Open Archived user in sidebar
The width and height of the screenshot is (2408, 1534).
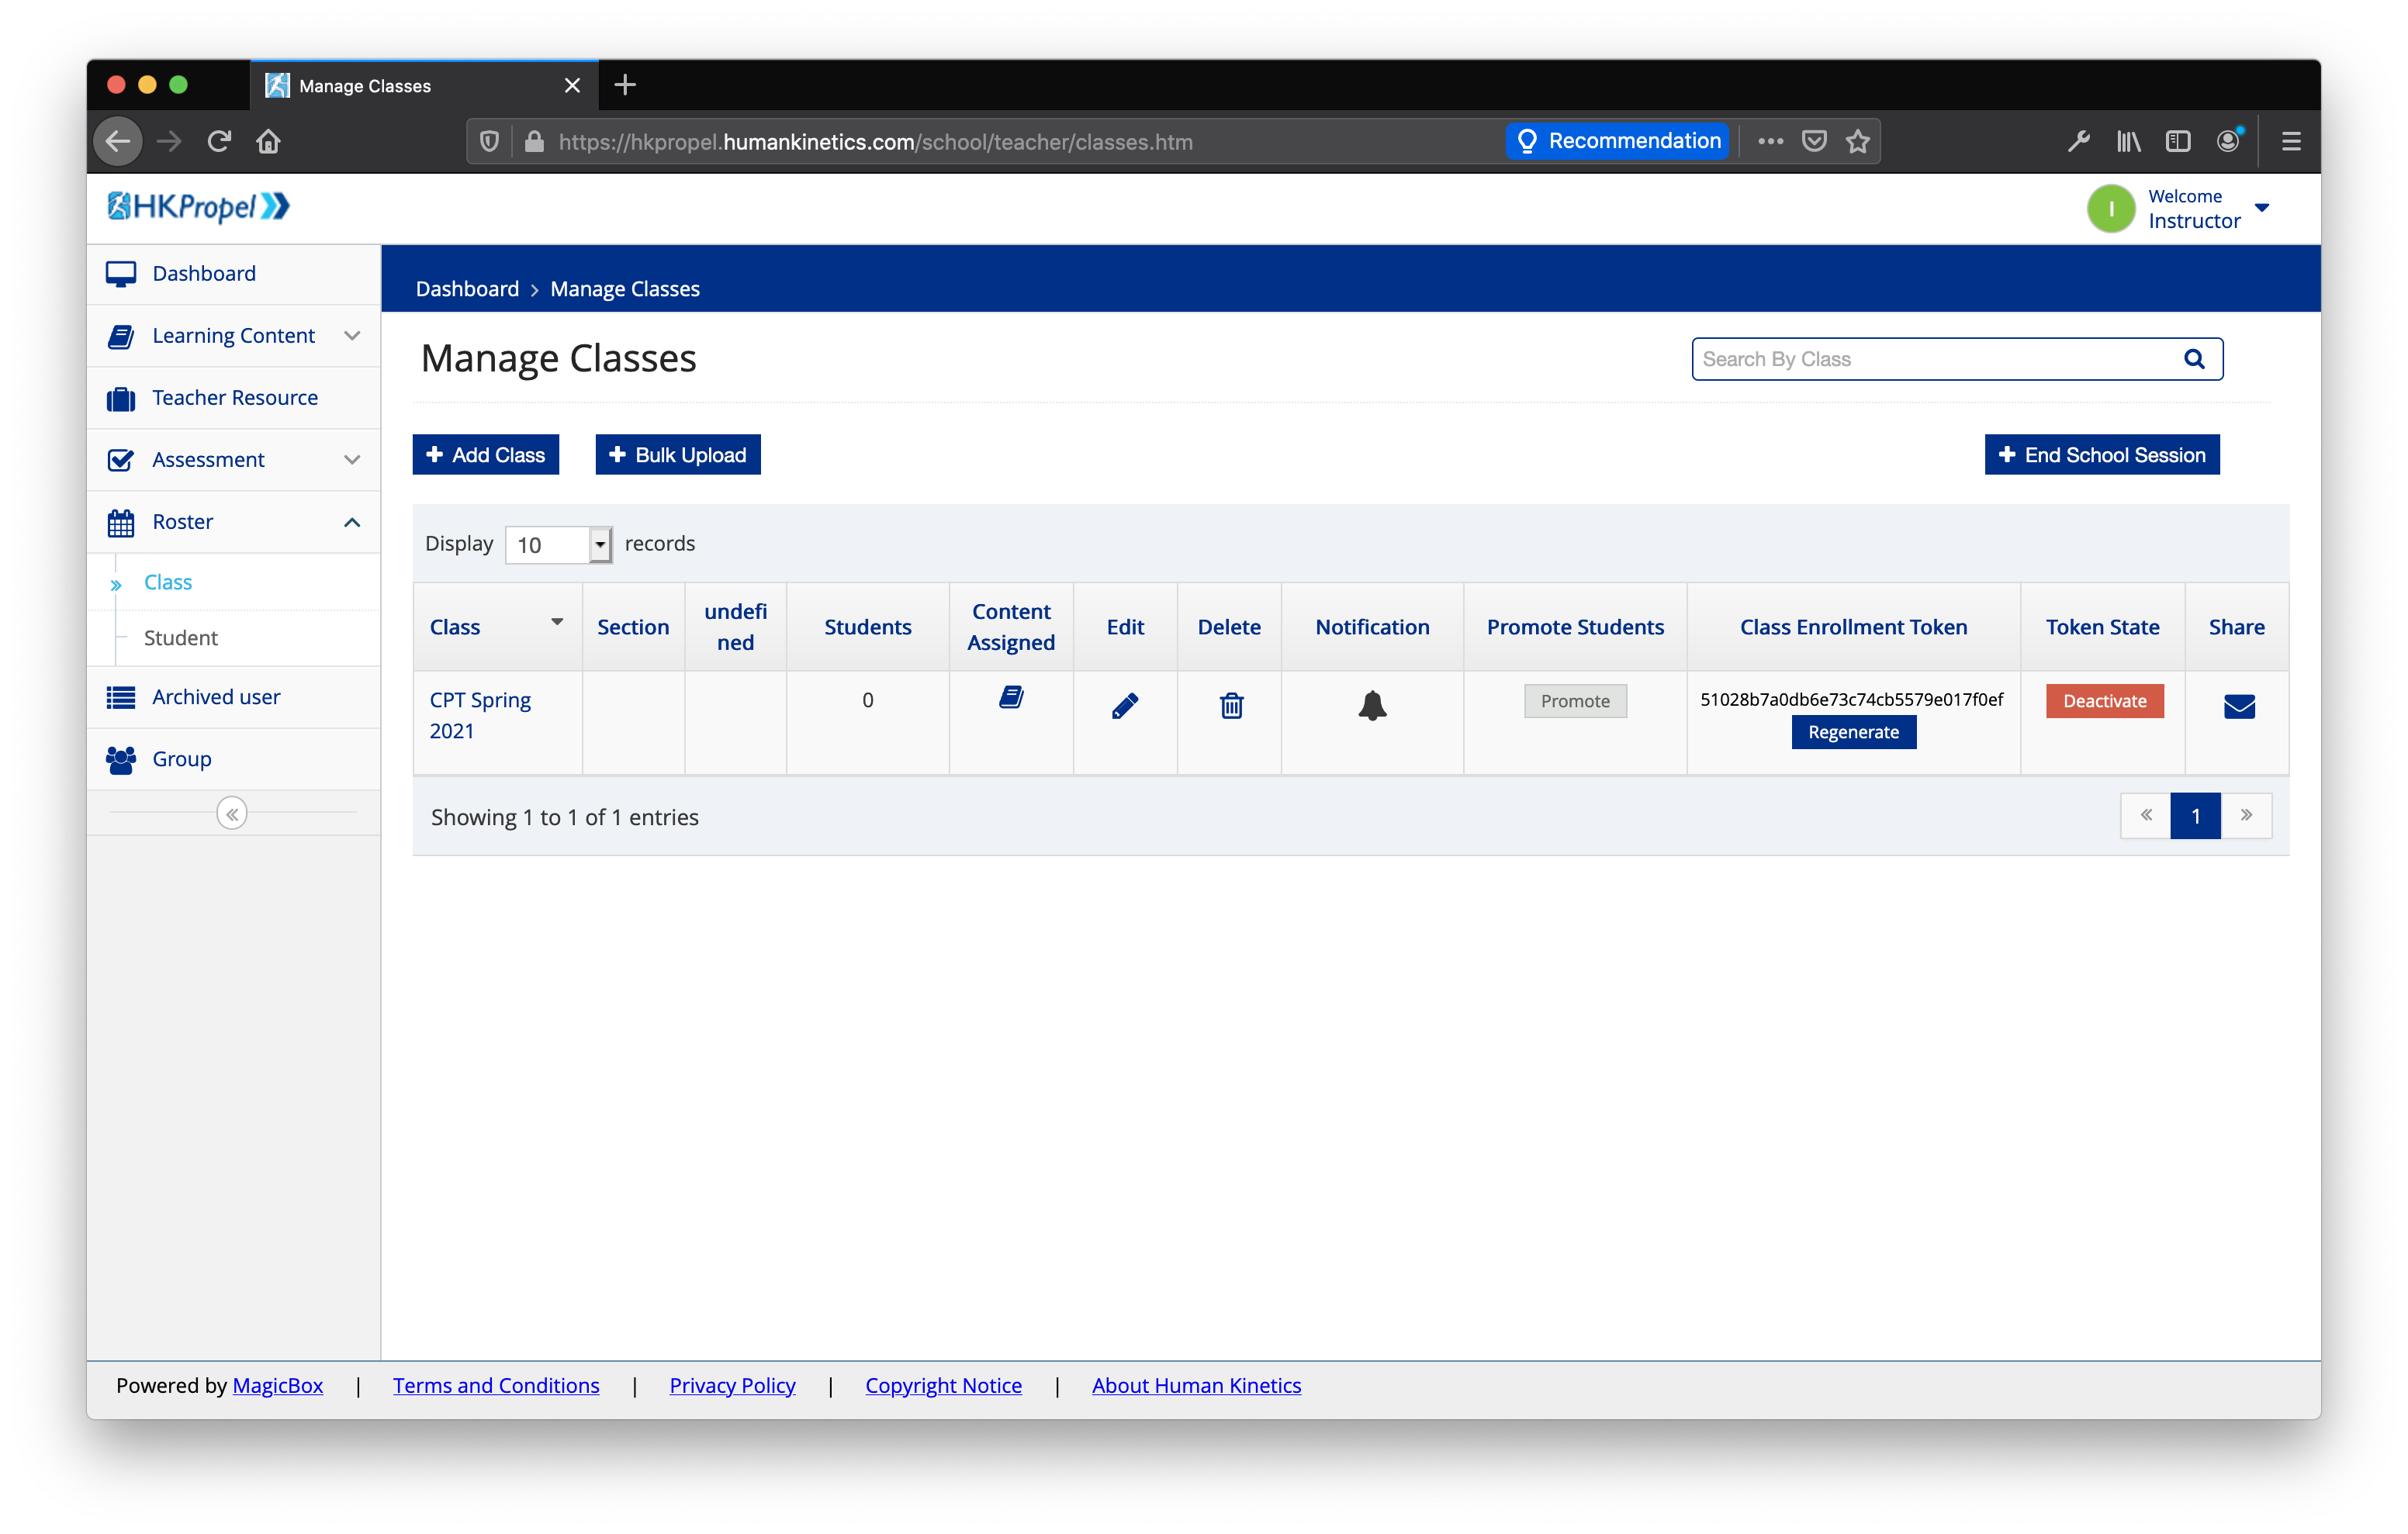[216, 697]
